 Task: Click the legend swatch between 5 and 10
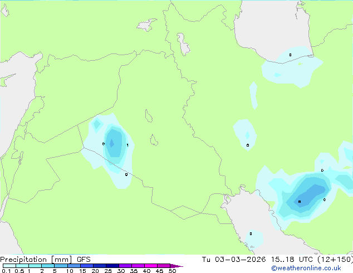61,266
